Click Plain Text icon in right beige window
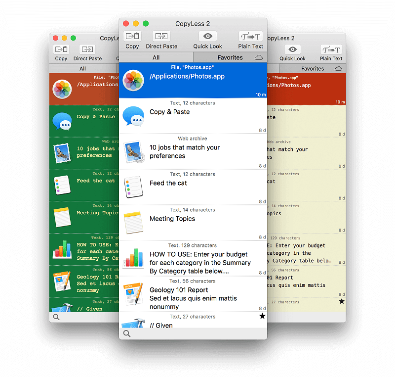 (x=331, y=49)
